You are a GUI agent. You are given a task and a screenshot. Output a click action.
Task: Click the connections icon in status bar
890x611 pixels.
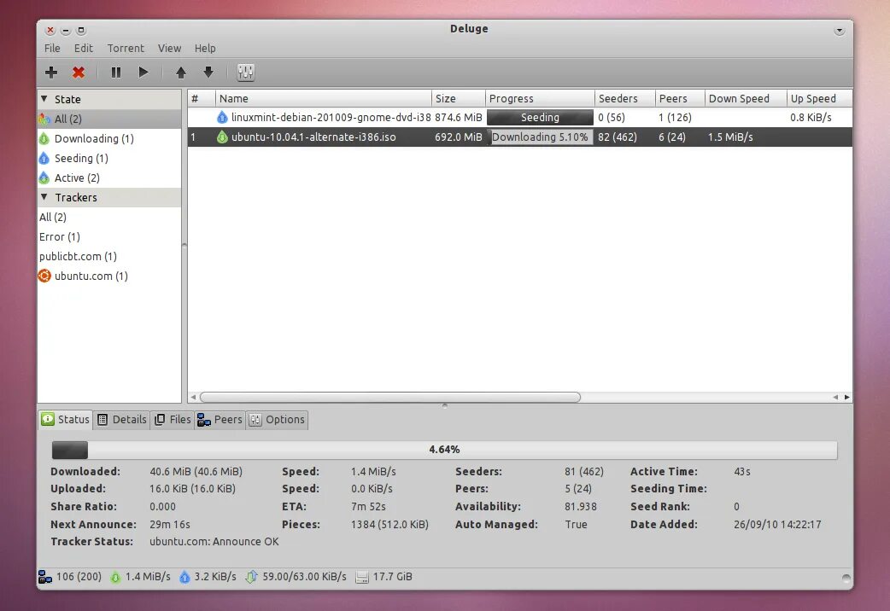(44, 577)
